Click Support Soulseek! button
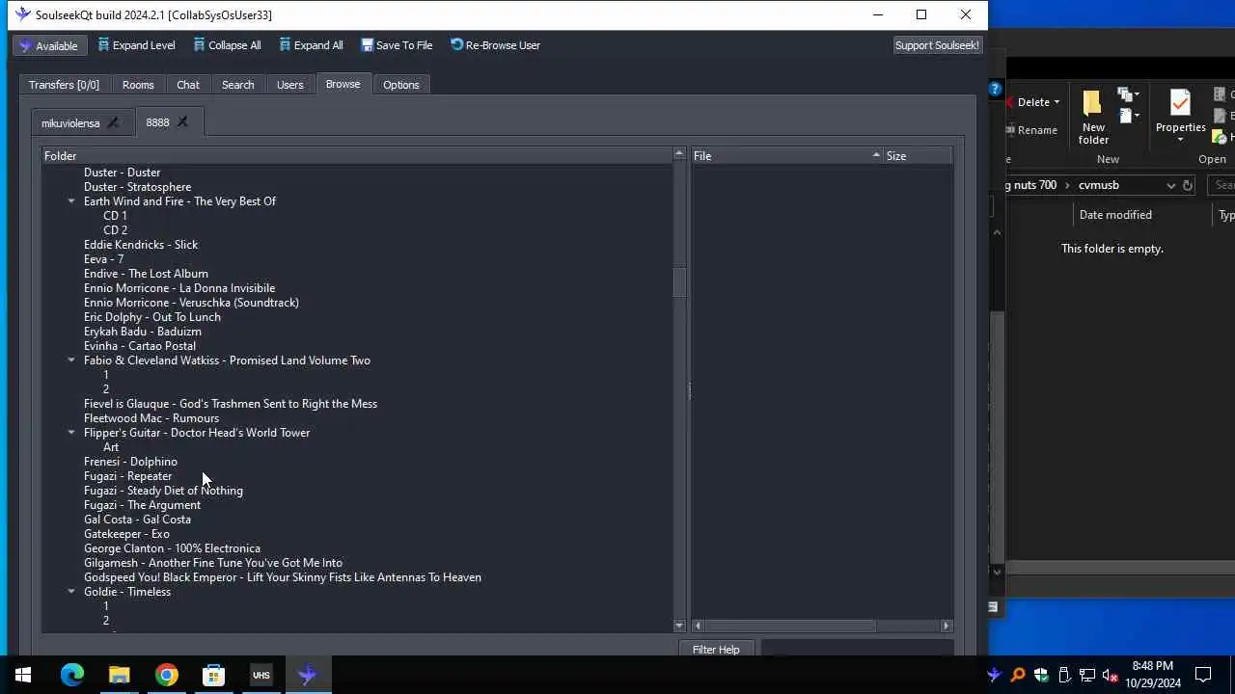Image resolution: width=1235 pixels, height=694 pixels. [x=937, y=45]
